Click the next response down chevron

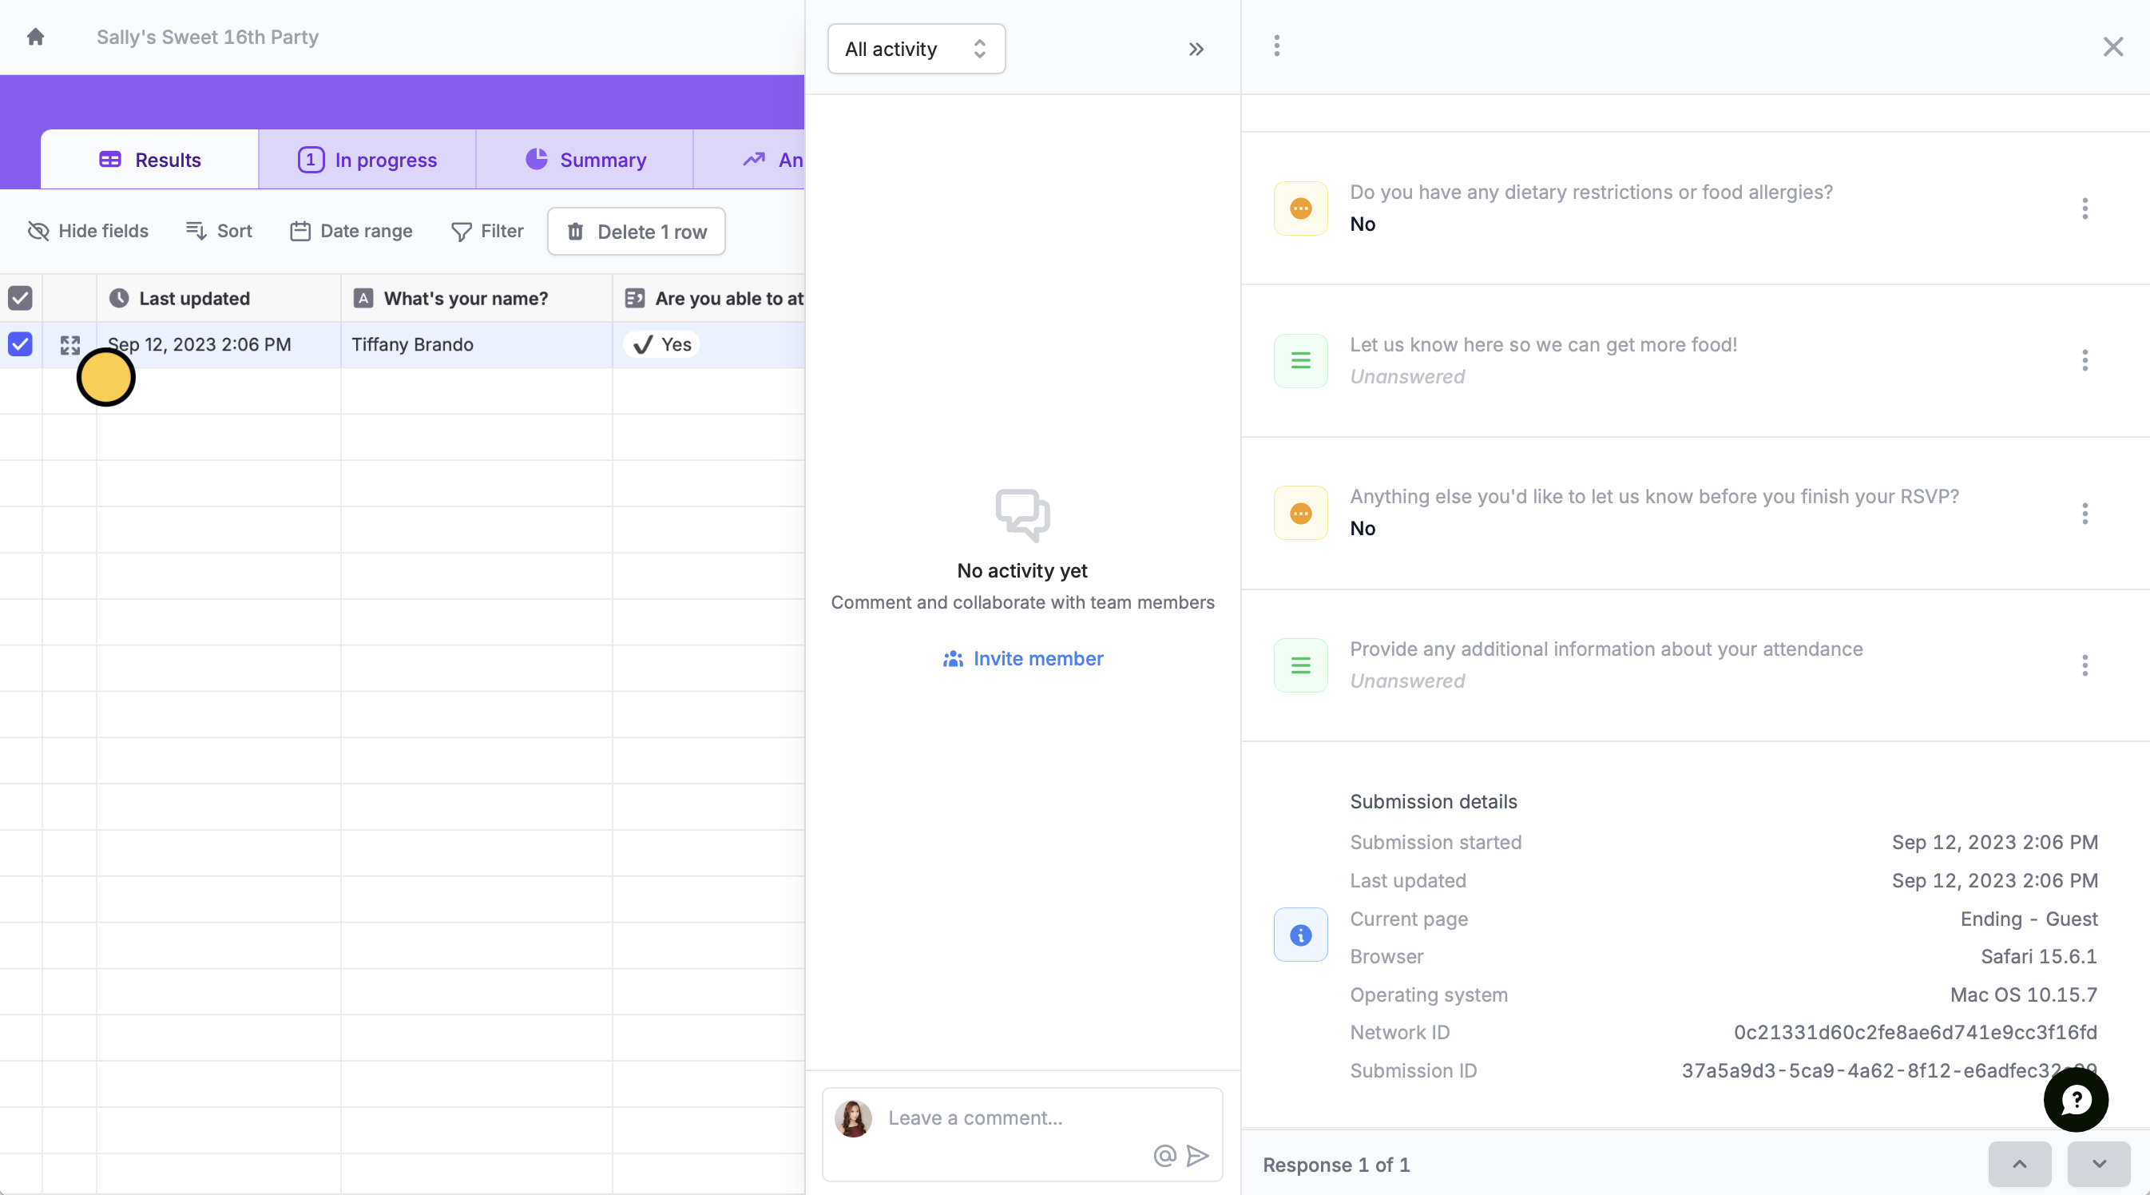[x=2097, y=1164]
